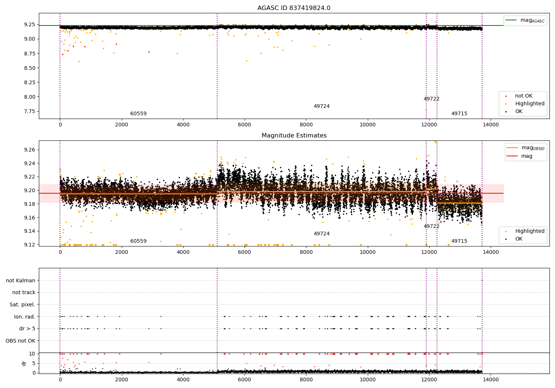This screenshot has width=555, height=388.
Task: Click obsid label 49715 in Magnitude Estimates plot
Action: click(459, 241)
